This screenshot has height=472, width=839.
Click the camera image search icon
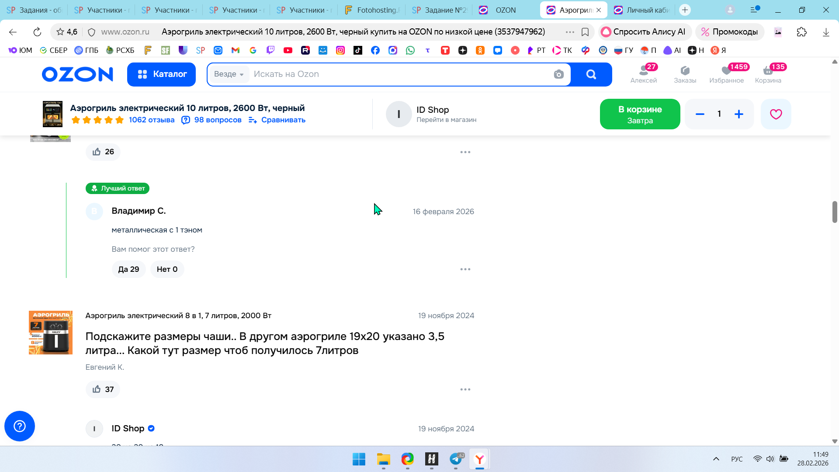point(558,74)
